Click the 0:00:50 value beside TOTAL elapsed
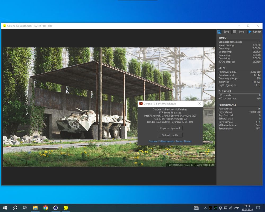 (257, 62)
